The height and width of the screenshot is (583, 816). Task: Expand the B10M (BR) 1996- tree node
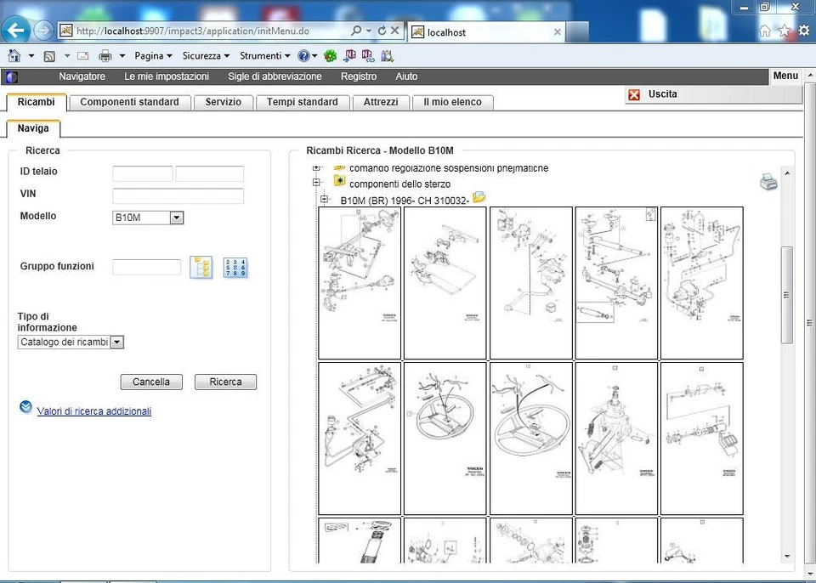(x=324, y=197)
